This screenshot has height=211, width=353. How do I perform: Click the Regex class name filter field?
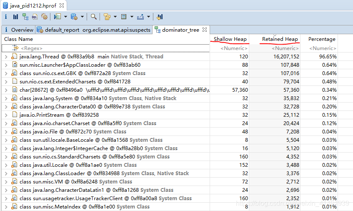tap(105, 48)
